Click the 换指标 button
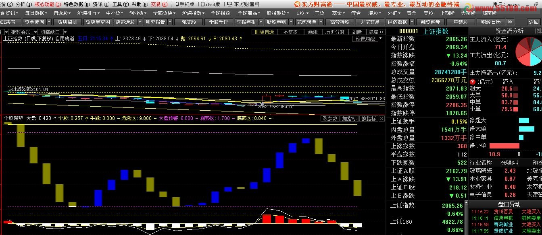The image size is (542, 235). pyautogui.click(x=369, y=119)
